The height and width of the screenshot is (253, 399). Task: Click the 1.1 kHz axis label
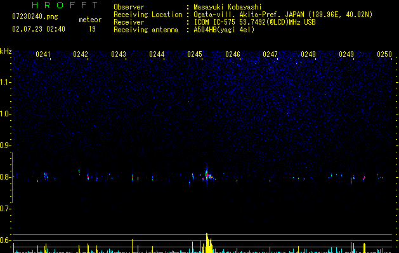(5, 82)
